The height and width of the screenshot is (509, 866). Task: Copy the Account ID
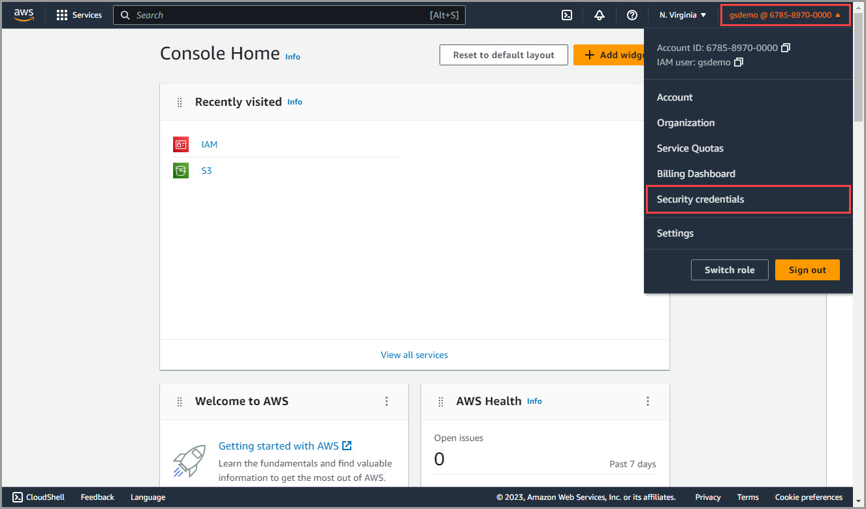[786, 48]
